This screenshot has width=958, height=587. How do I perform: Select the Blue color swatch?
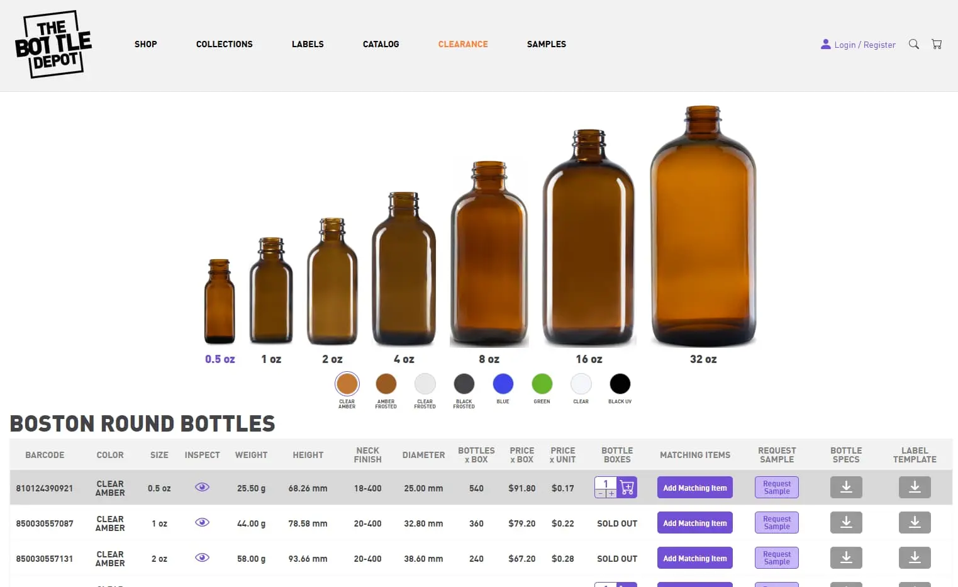click(503, 383)
